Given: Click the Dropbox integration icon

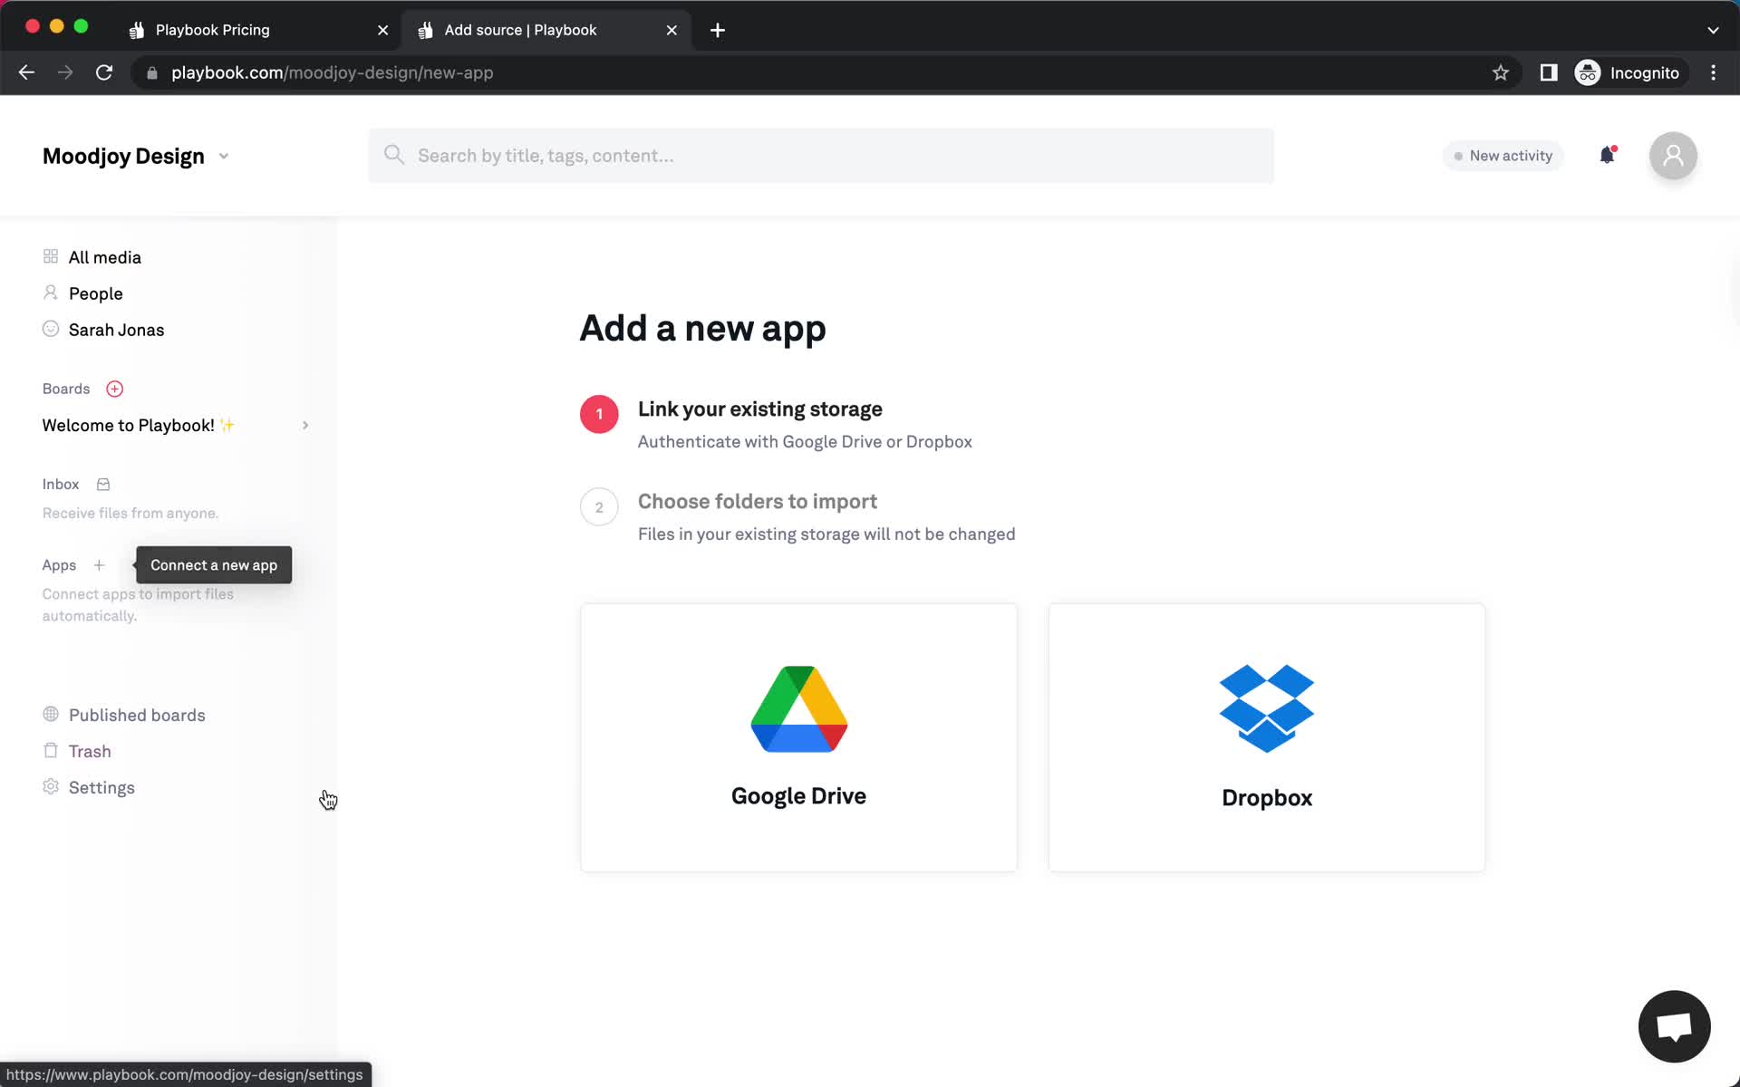Looking at the screenshot, I should 1265,707.
